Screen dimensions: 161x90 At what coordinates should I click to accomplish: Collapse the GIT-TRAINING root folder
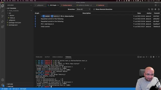[x=12, y=8]
